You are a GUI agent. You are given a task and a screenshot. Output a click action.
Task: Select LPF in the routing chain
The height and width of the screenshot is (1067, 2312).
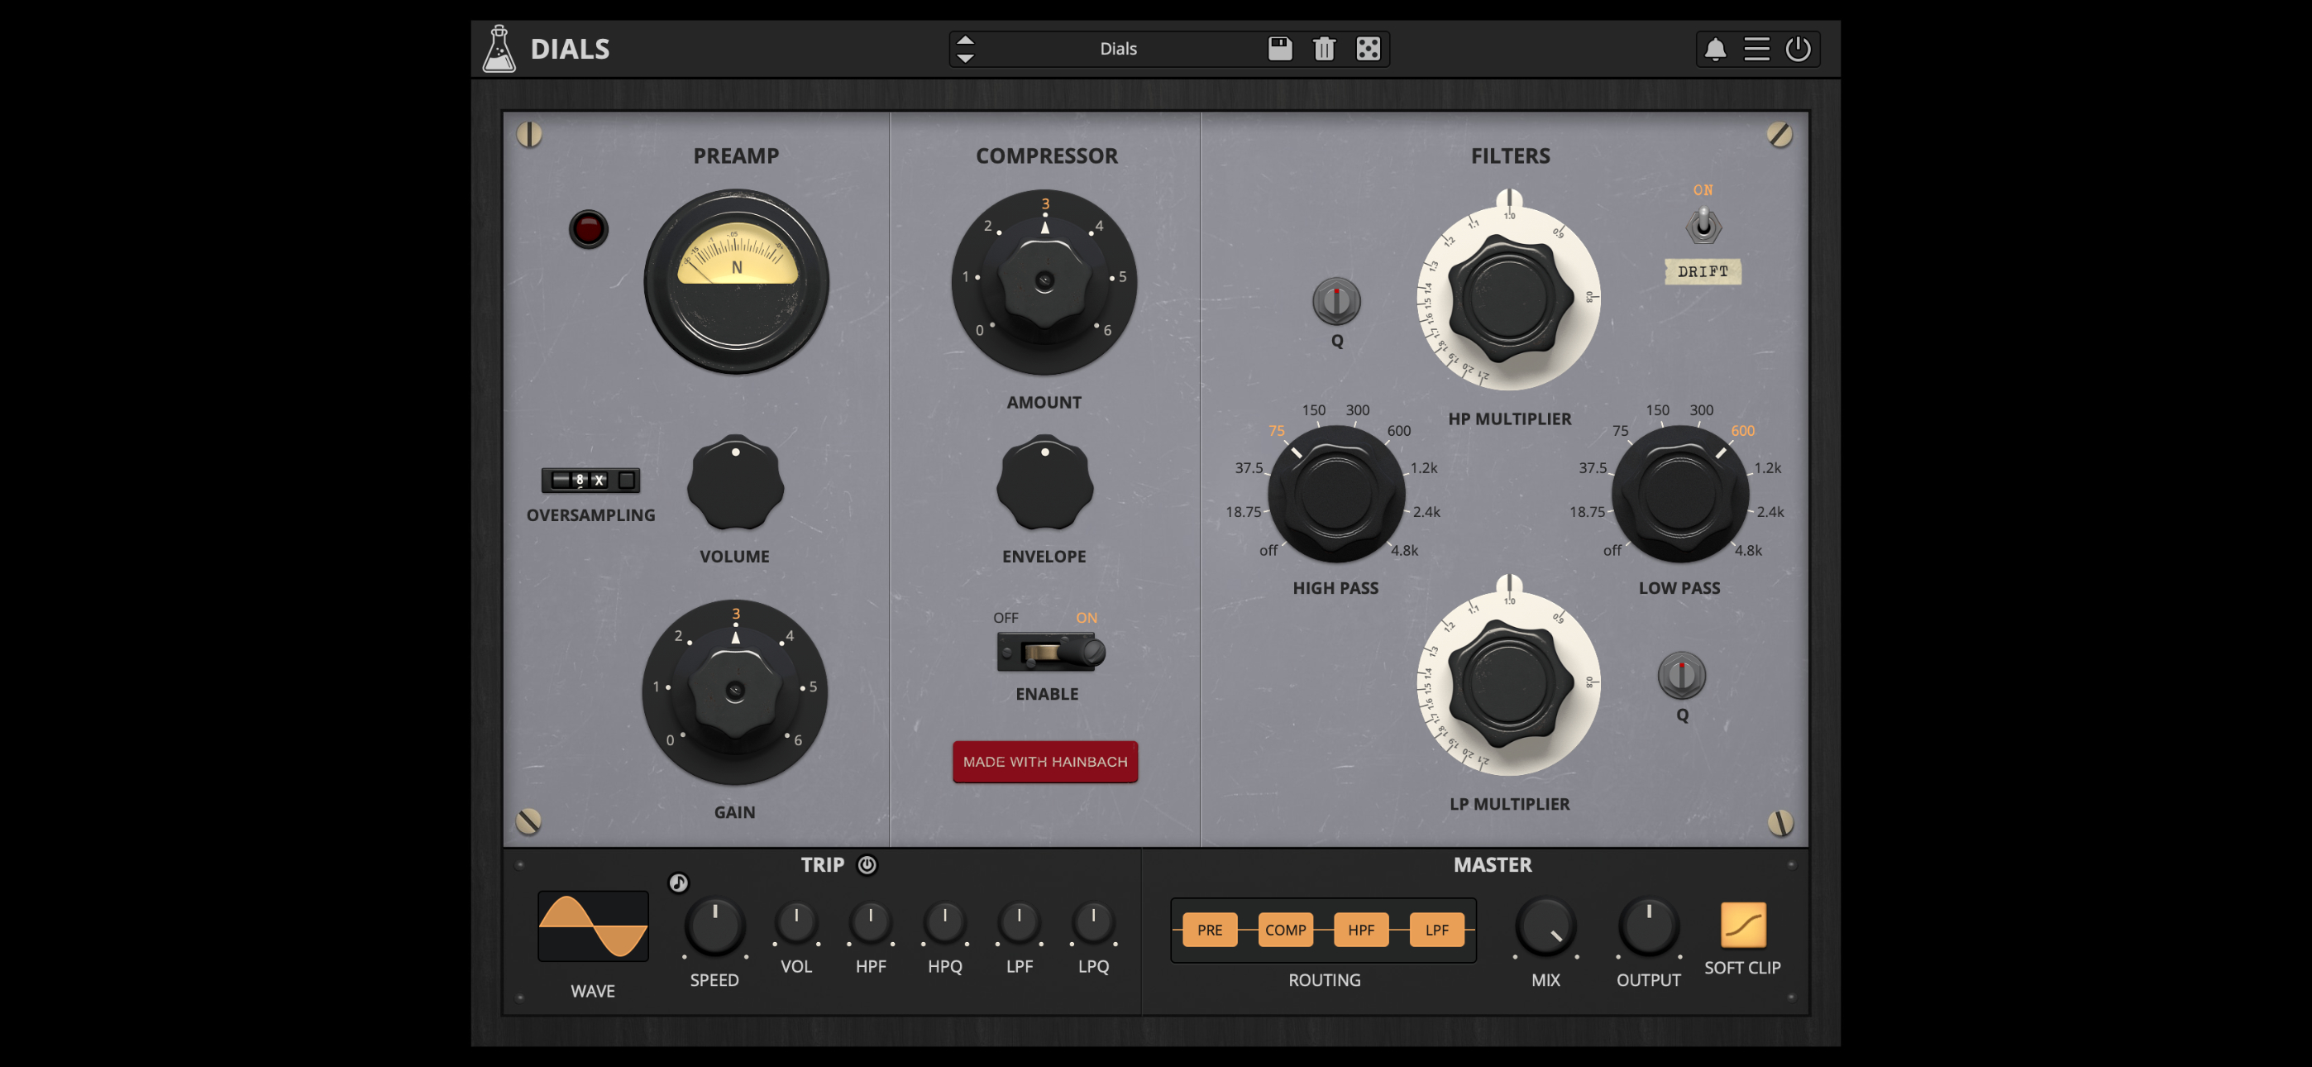tap(1436, 930)
